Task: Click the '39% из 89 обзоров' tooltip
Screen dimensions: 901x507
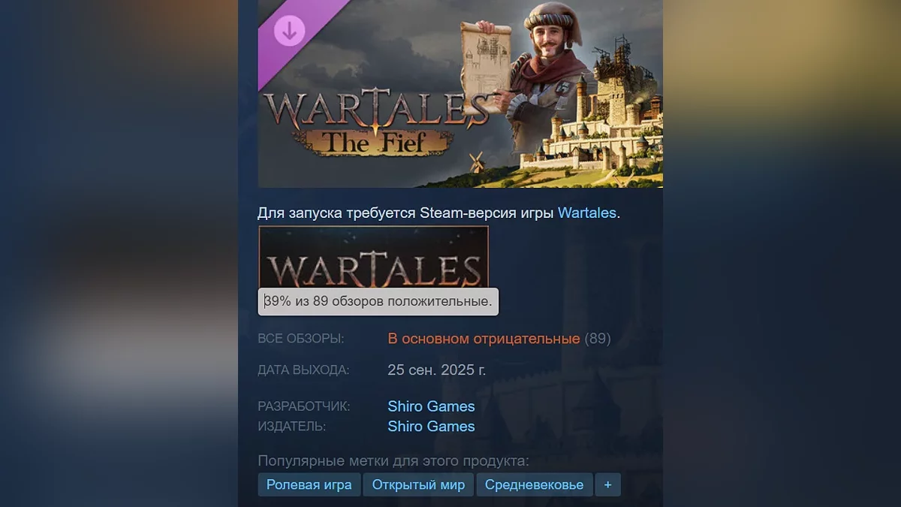Action: tap(378, 301)
